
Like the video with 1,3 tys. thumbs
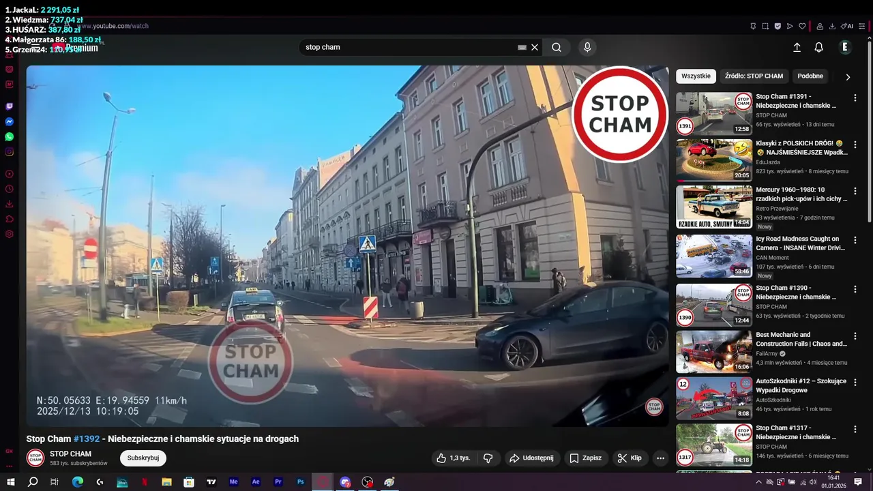[x=453, y=458]
